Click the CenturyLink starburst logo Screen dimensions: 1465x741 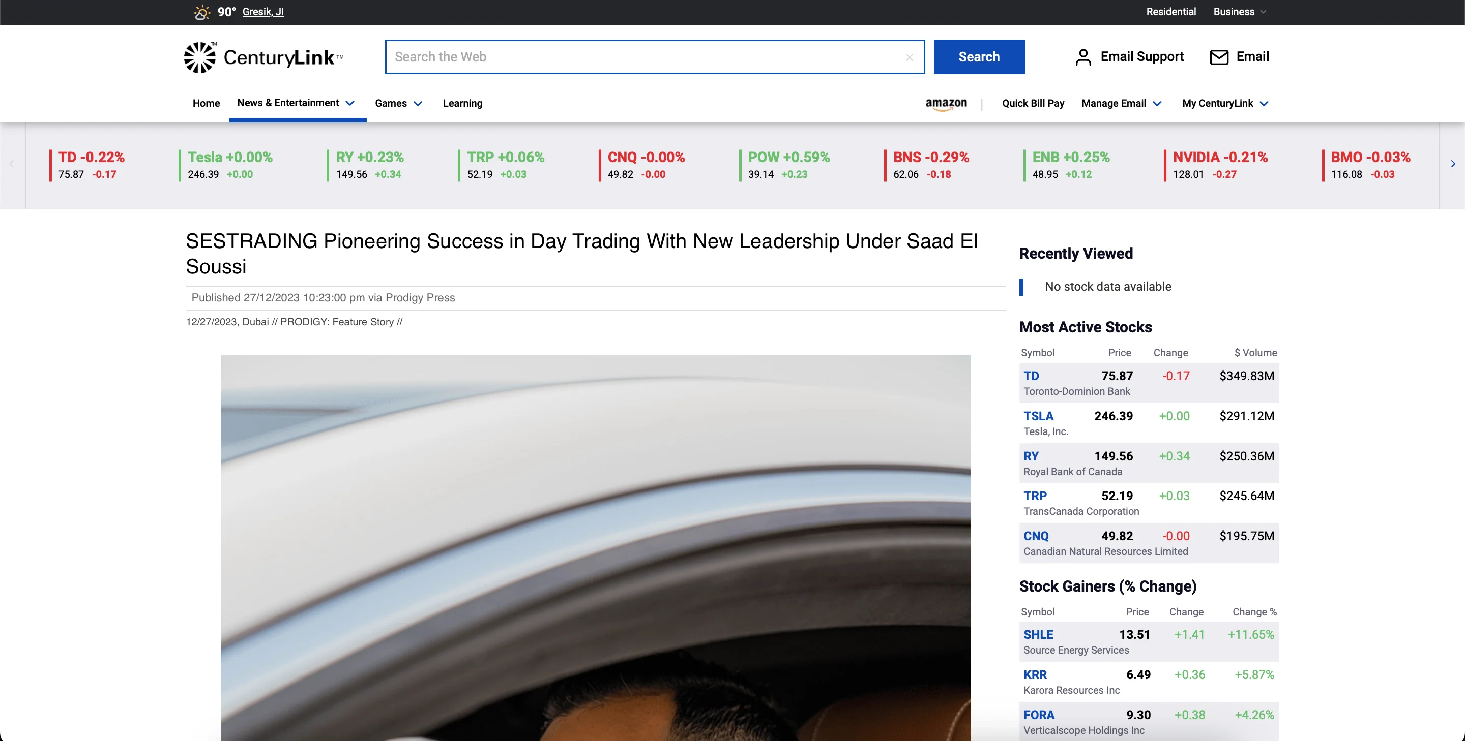199,57
